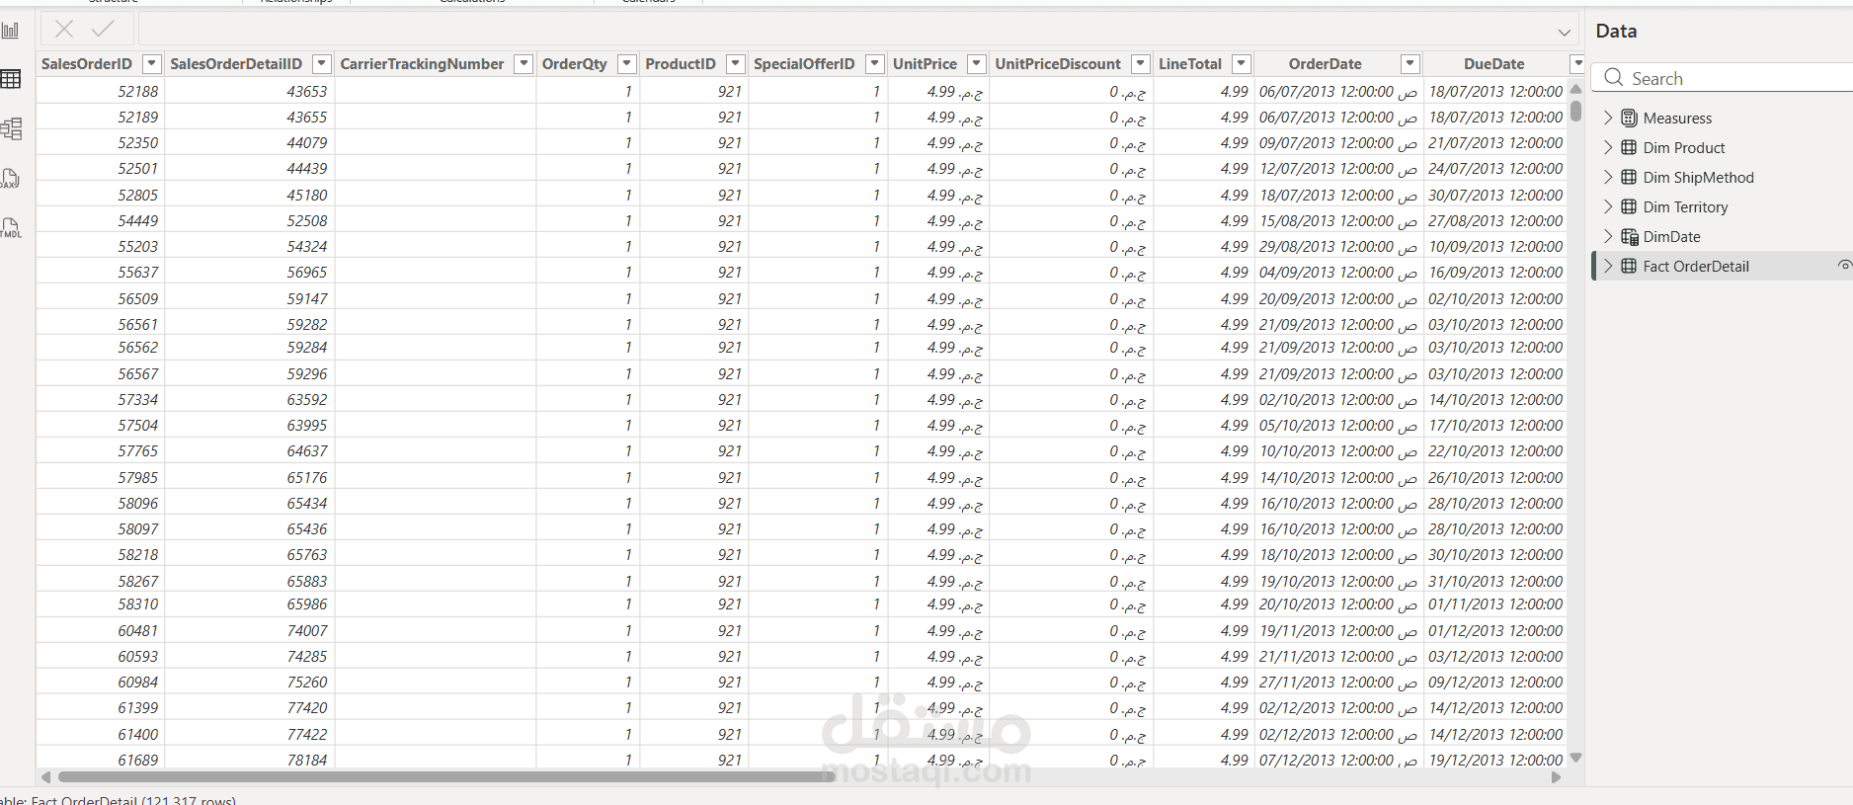1853x805 pixels.
Task: Expand the Dim Territory table
Action: tap(1608, 206)
